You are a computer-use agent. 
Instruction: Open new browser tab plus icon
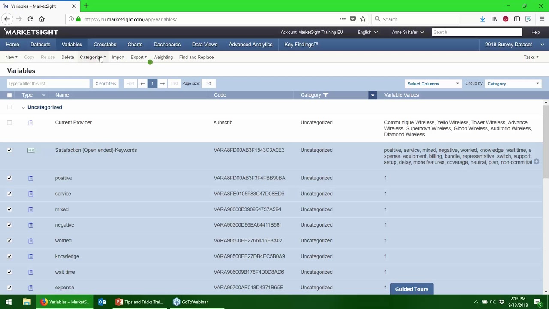click(x=86, y=6)
